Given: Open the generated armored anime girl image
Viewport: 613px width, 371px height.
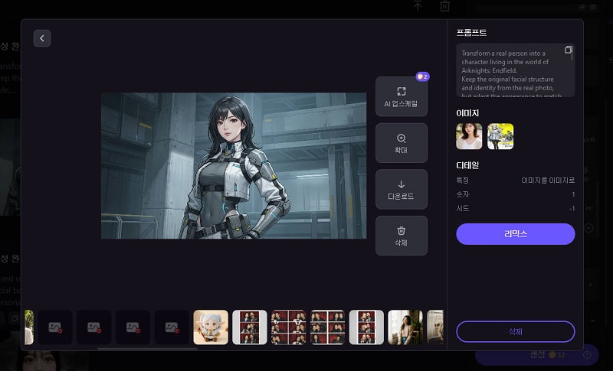Looking at the screenshot, I should tap(234, 165).
